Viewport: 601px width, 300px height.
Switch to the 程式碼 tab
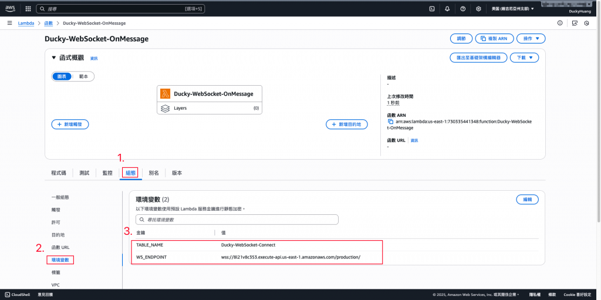coord(59,173)
